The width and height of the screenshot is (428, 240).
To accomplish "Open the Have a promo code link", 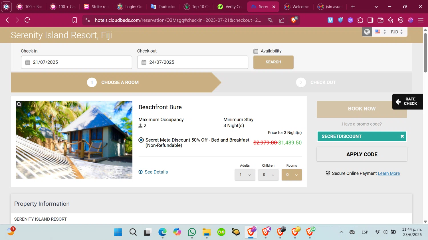I will (x=362, y=124).
